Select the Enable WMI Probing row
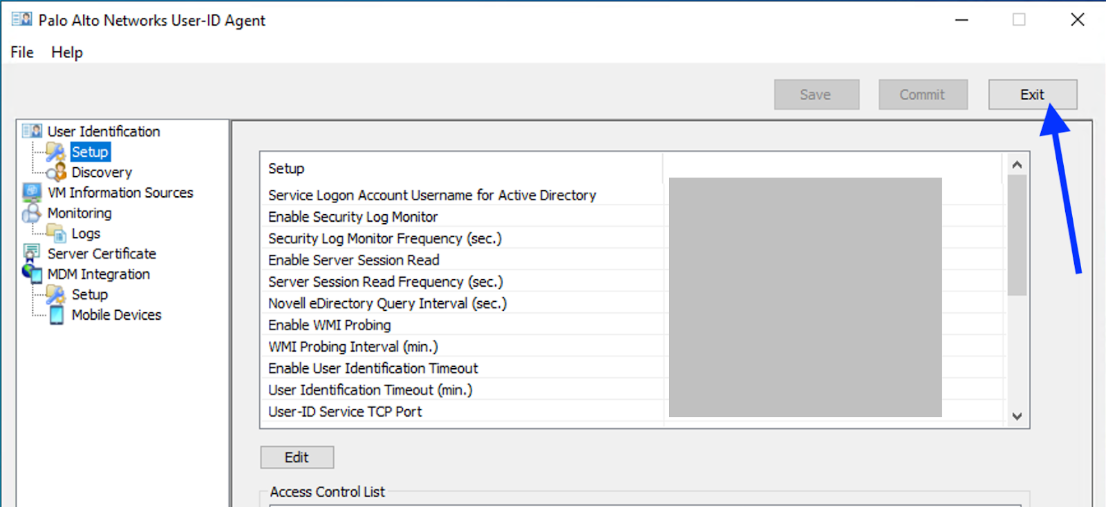This screenshot has width=1106, height=507. tap(330, 325)
